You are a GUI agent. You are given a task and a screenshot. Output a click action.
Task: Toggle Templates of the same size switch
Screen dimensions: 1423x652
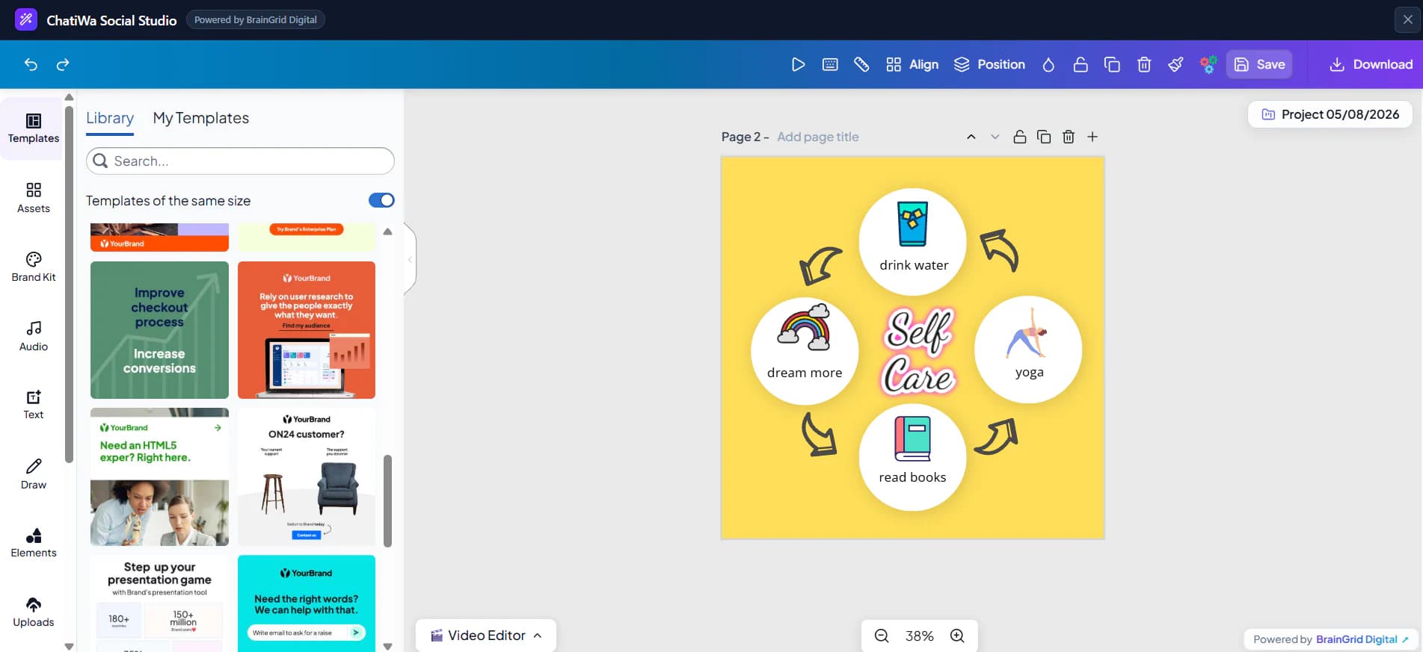[381, 200]
